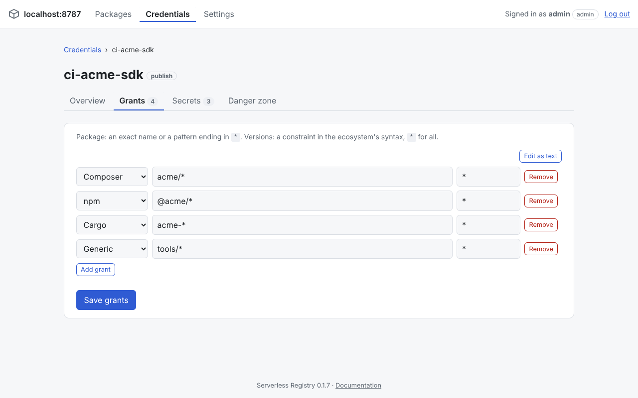
Task: Click the versions field in Cargo row
Action: tap(488, 225)
